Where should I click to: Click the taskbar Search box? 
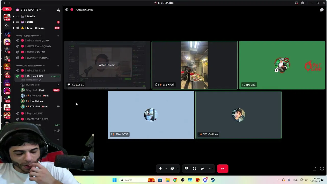137,180
